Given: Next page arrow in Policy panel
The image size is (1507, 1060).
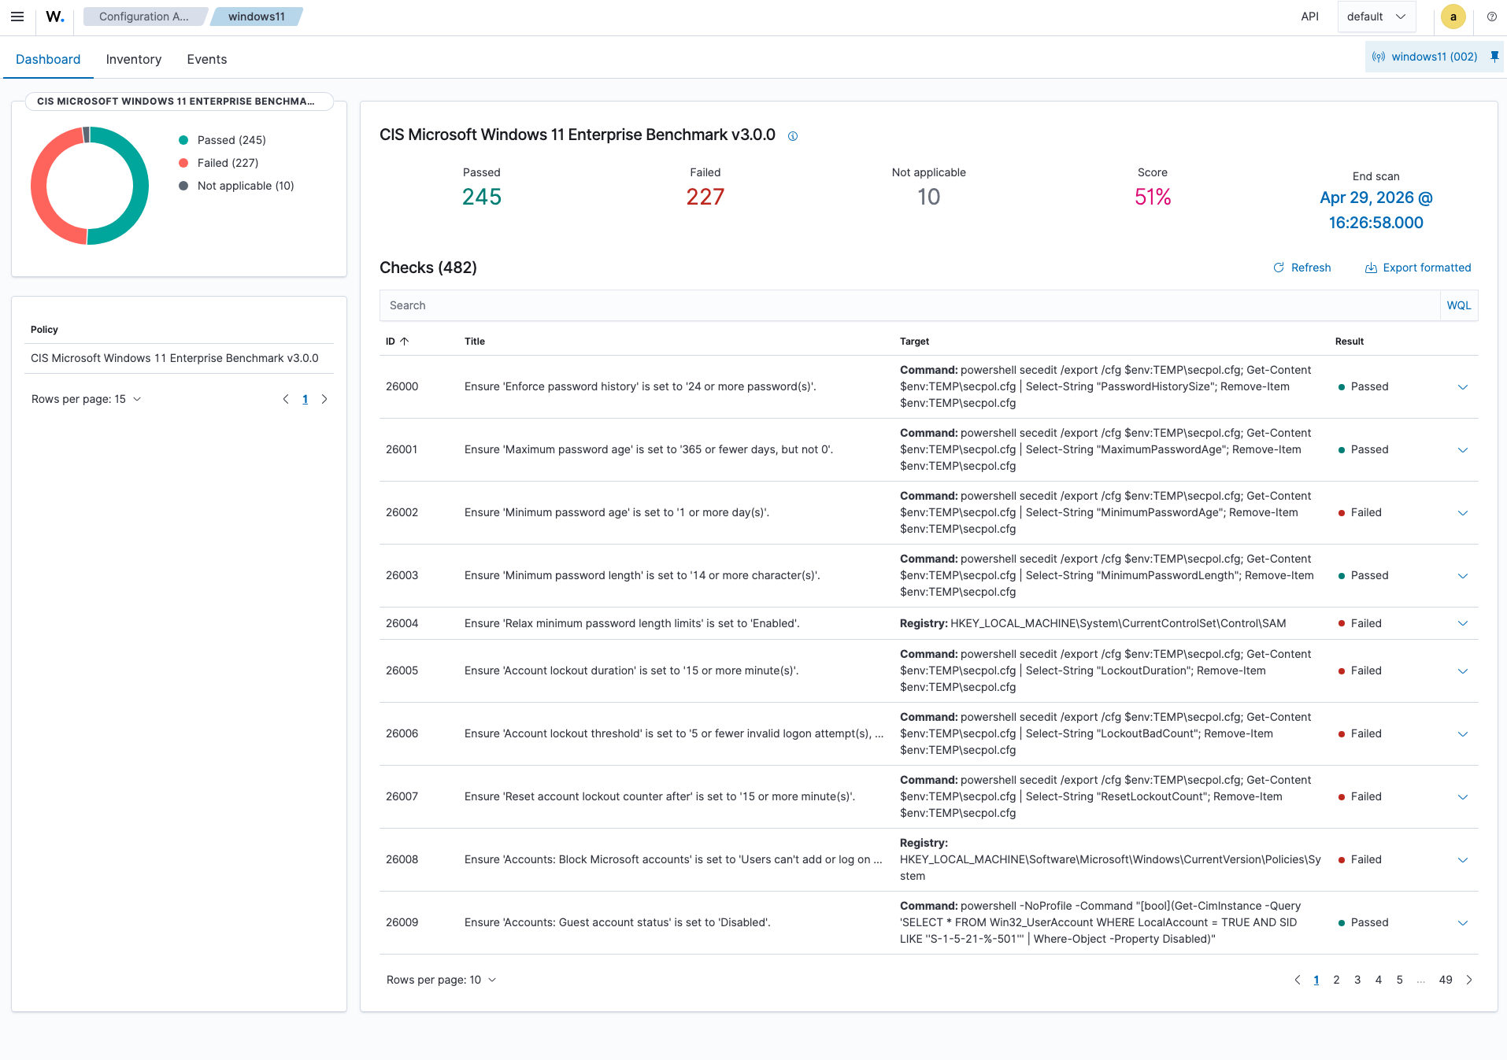Looking at the screenshot, I should [x=324, y=399].
